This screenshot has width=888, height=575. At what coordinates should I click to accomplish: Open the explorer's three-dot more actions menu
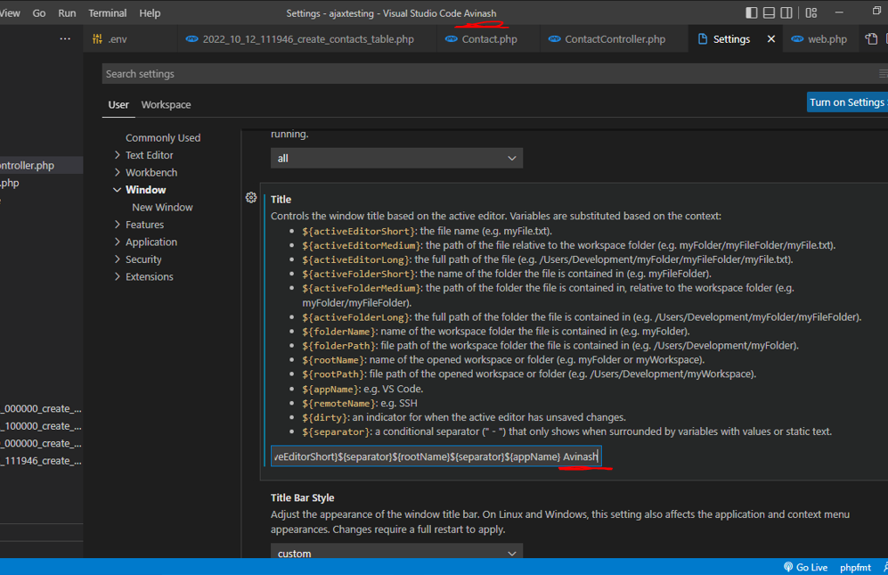65,39
